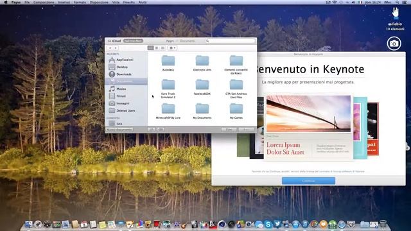Select the Autodesk folder
411x231 pixels.
[x=168, y=63]
